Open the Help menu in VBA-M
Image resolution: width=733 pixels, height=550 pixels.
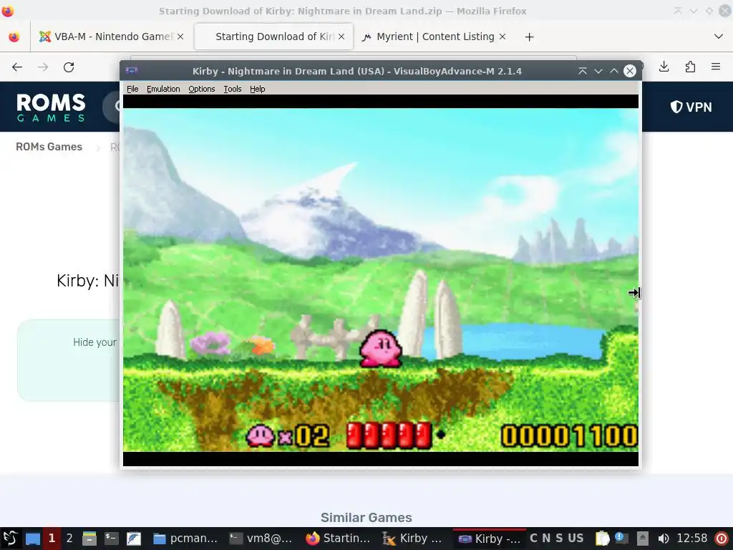[257, 89]
